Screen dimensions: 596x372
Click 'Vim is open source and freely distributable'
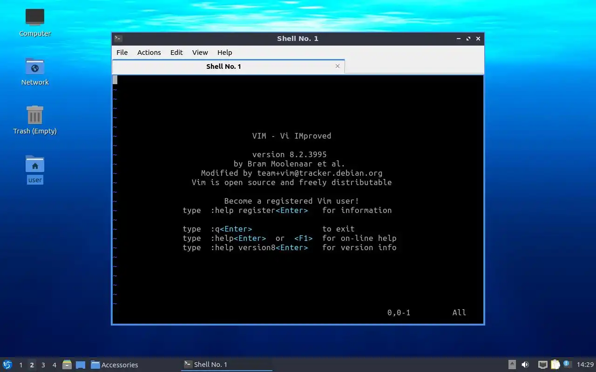(292, 182)
